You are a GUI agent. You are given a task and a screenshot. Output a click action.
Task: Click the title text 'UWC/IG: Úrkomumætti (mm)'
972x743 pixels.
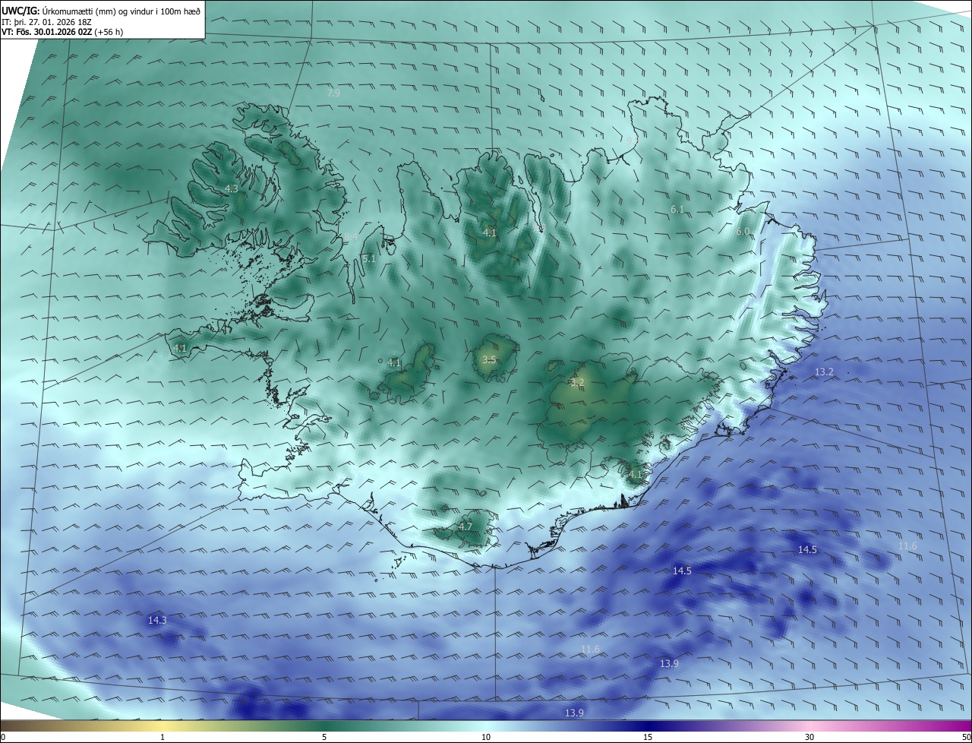58,11
